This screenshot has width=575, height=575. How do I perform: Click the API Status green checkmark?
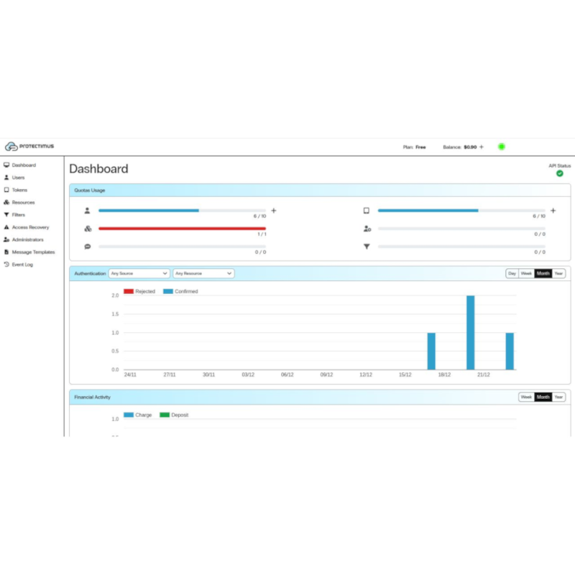pyautogui.click(x=560, y=173)
